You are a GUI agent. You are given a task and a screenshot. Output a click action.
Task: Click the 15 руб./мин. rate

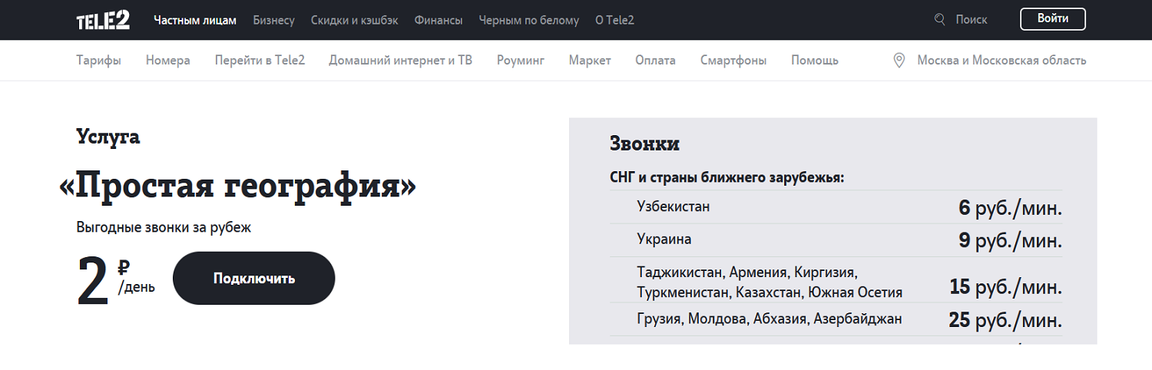point(1006,287)
